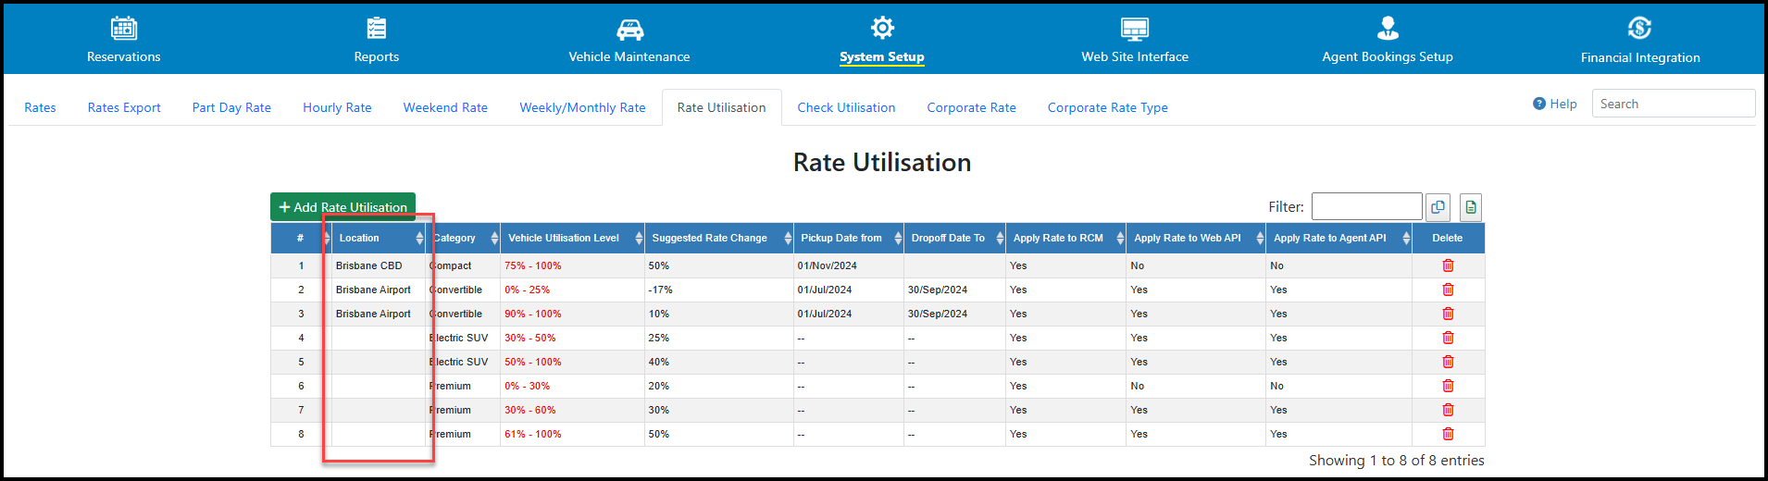
Task: Sort by Apply Rate to Agent API column
Action: 1338,238
